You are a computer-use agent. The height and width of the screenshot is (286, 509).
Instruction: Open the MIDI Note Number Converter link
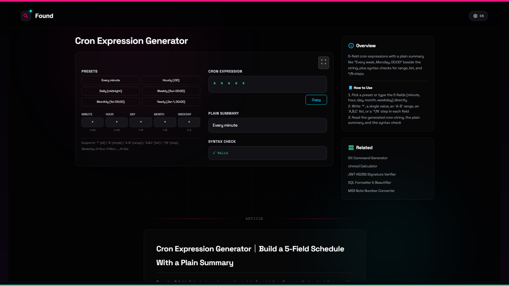pos(372,191)
